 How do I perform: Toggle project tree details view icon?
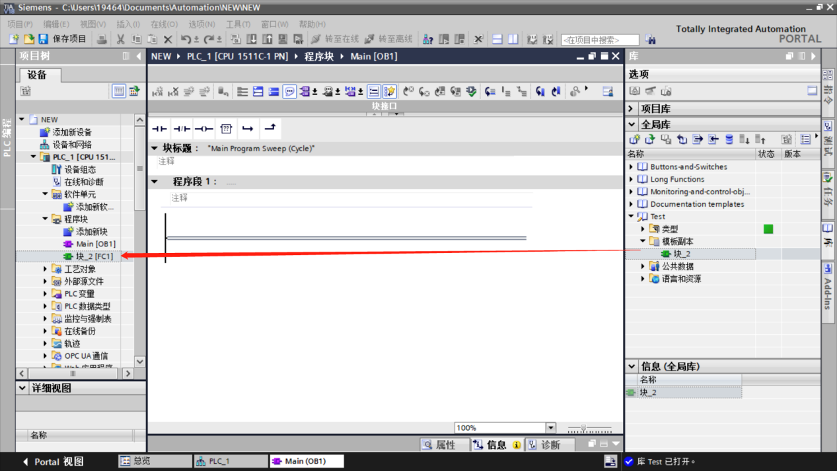[119, 91]
